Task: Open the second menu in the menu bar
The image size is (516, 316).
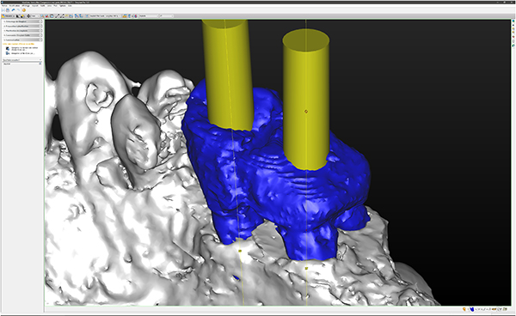Action: (x=15, y=6)
